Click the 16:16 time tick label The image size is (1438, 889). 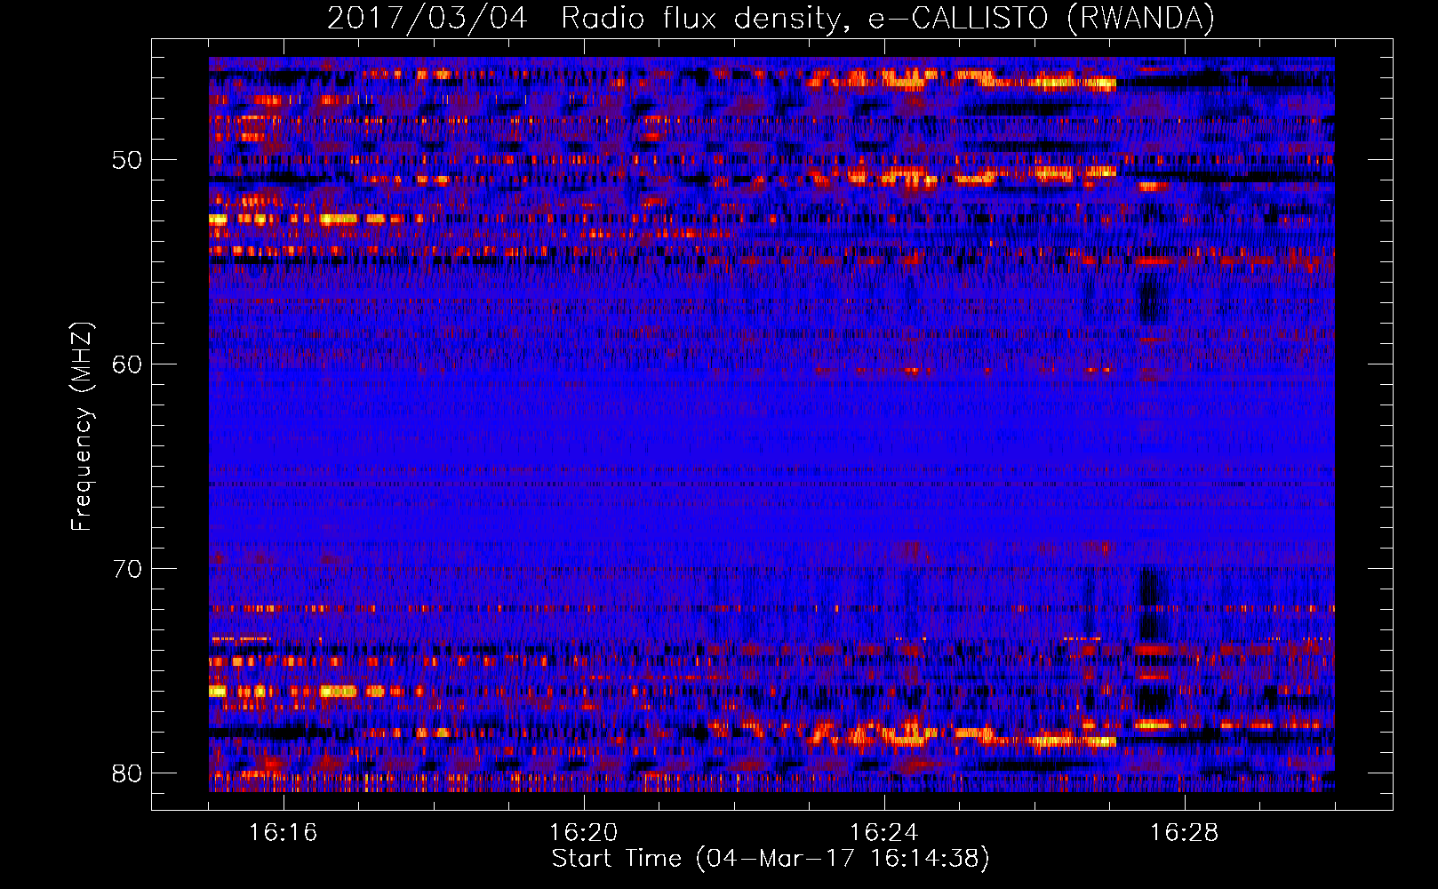tap(283, 833)
